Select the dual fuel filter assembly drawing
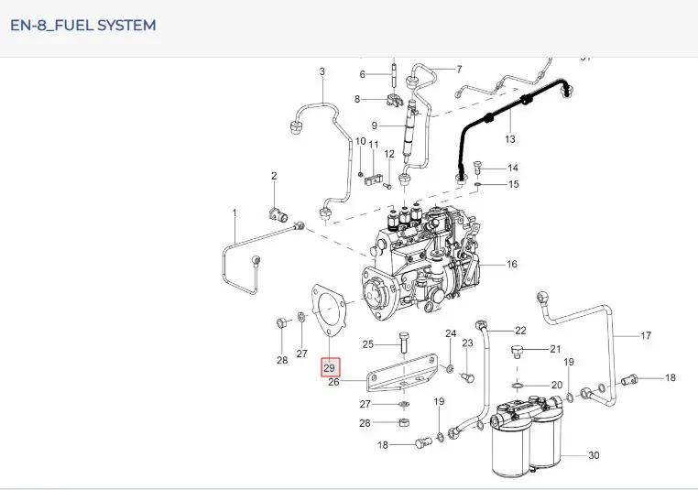This screenshot has height=490, width=698. click(528, 435)
